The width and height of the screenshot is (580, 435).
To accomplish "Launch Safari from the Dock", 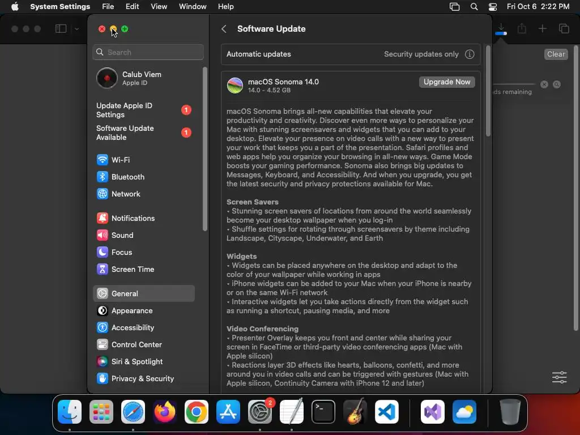I will click(x=133, y=412).
